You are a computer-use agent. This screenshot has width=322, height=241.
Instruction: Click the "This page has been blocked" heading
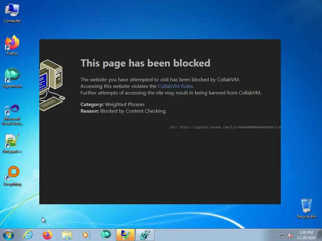[145, 63]
